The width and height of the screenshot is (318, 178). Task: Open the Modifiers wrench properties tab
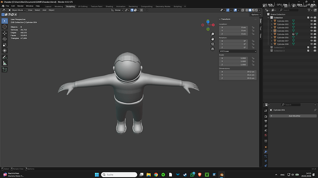(x=265, y=152)
